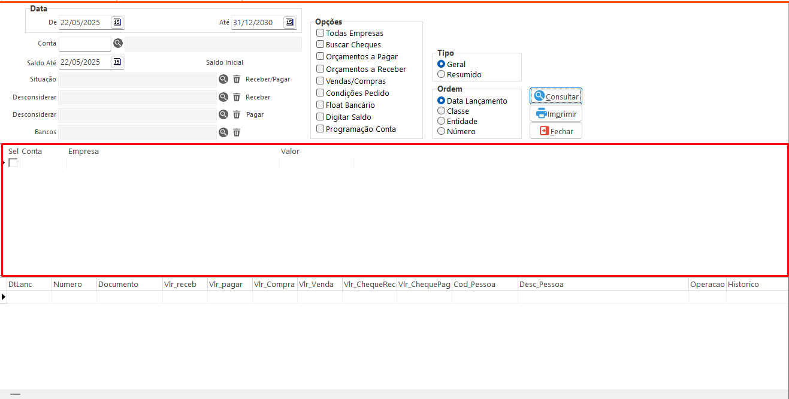789x399 pixels.
Task: Toggle the Float Bancário checkbox
Action: (x=321, y=105)
